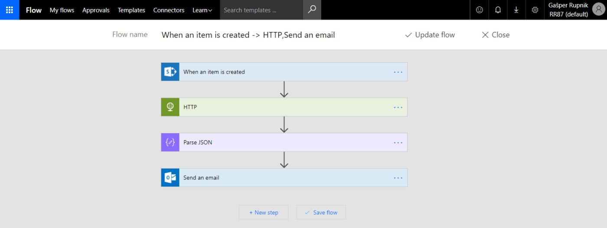Open the ellipsis menu on Parse JSON
The image size is (607, 228).
[x=398, y=142]
